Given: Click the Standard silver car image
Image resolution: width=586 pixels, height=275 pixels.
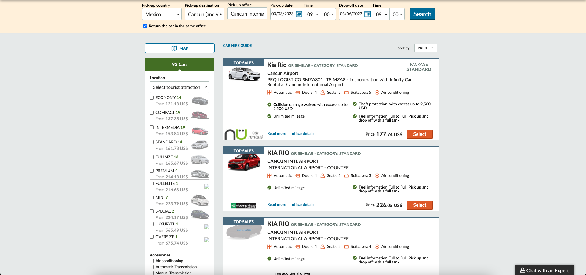Looking at the screenshot, I should point(200,145).
